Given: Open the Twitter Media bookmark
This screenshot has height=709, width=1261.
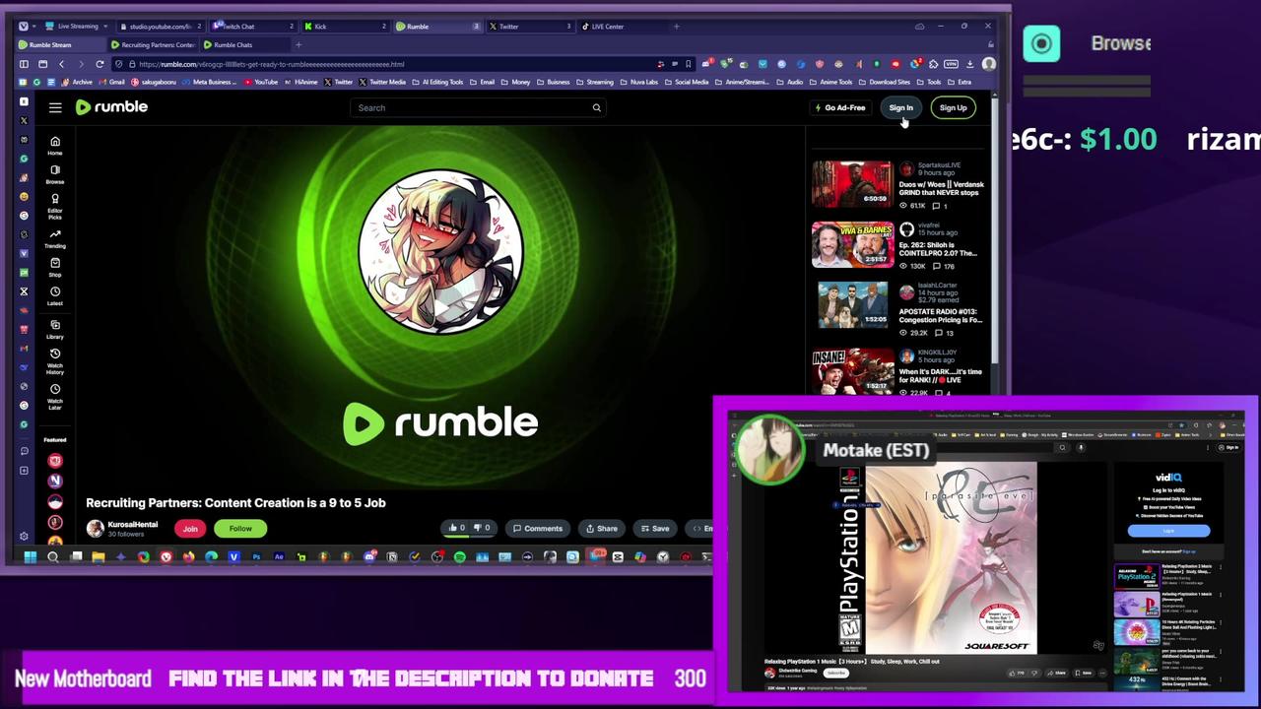Looking at the screenshot, I should pyautogui.click(x=382, y=82).
